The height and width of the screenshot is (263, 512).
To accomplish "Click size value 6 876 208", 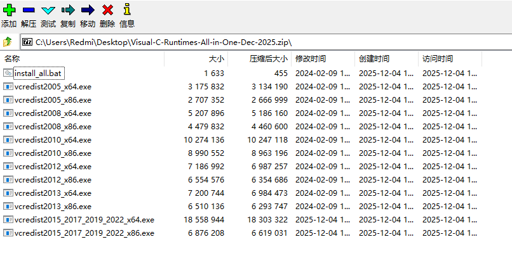I will point(206,233).
